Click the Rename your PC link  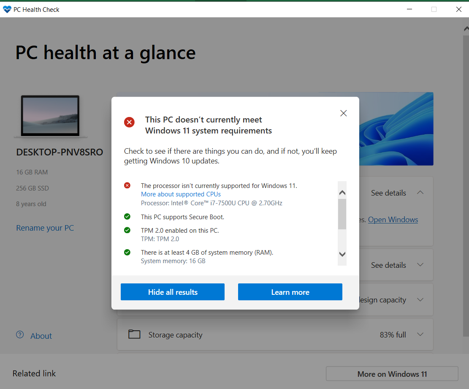point(45,228)
